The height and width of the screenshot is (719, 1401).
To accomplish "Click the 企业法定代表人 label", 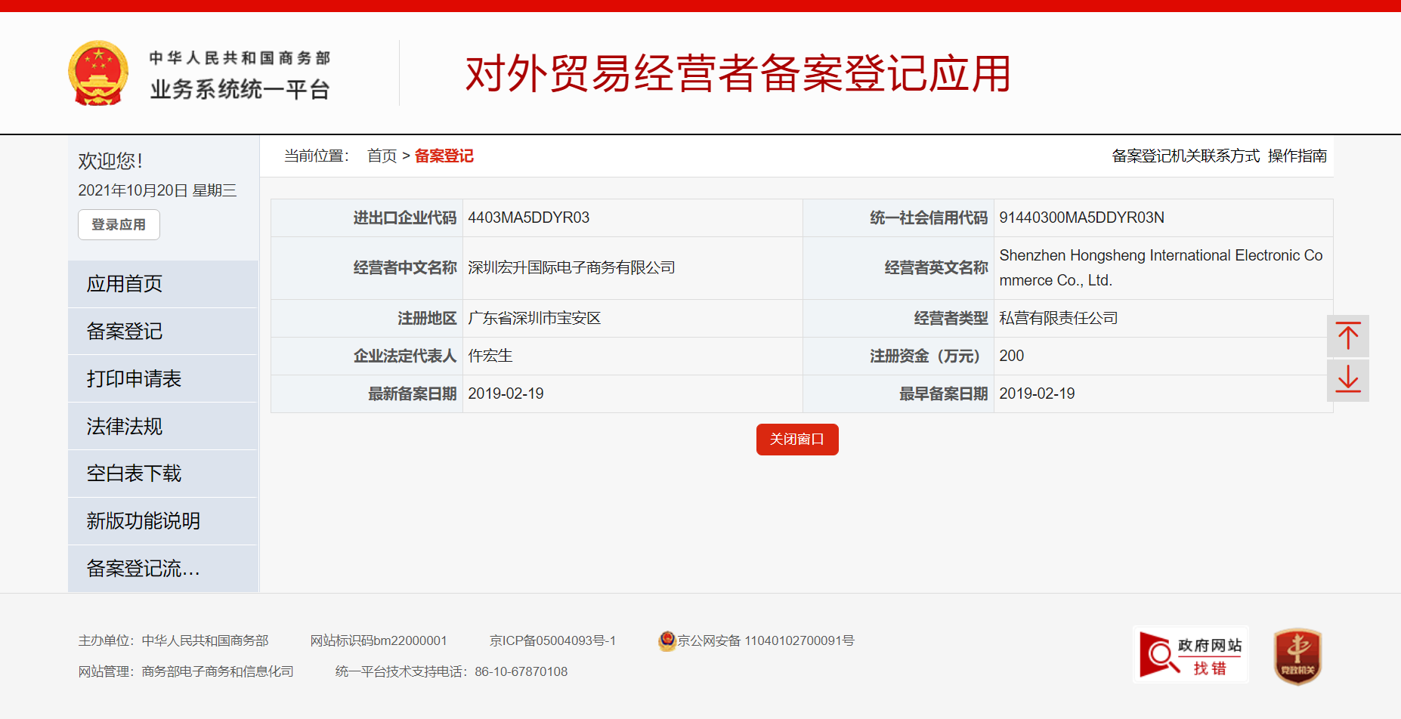I will pos(405,356).
